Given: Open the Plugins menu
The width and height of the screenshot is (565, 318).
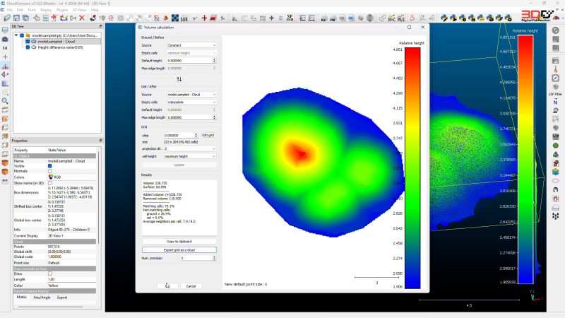Looking at the screenshot, I should point(62,10).
